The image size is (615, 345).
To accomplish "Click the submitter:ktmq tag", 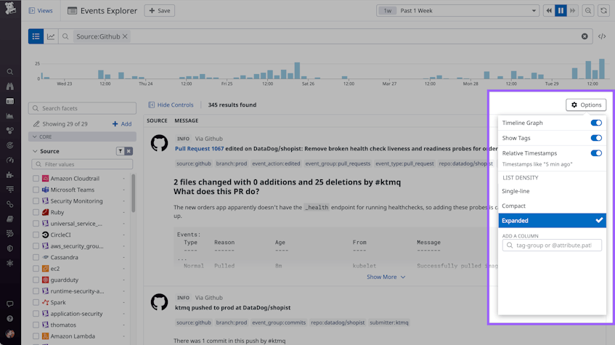I will (389, 322).
